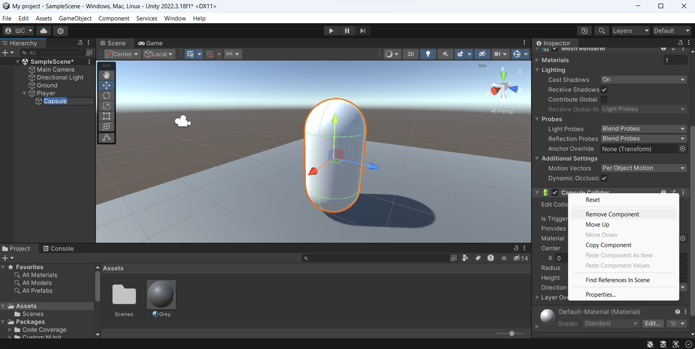This screenshot has height=349, width=695.
Task: Click the Edit... button next to Shader
Action: [x=653, y=324]
